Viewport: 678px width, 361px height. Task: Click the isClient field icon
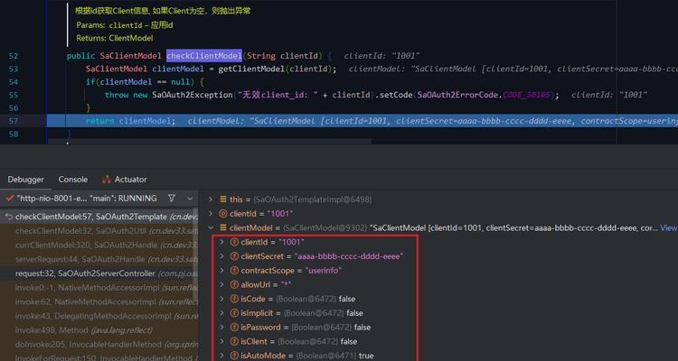pos(234,341)
